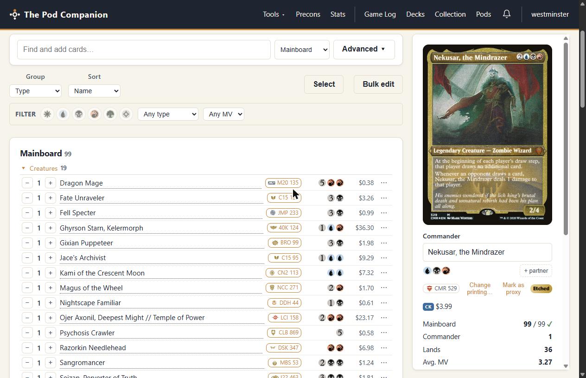
Task: Open the Any MV filter dropdown
Action: pos(223,114)
